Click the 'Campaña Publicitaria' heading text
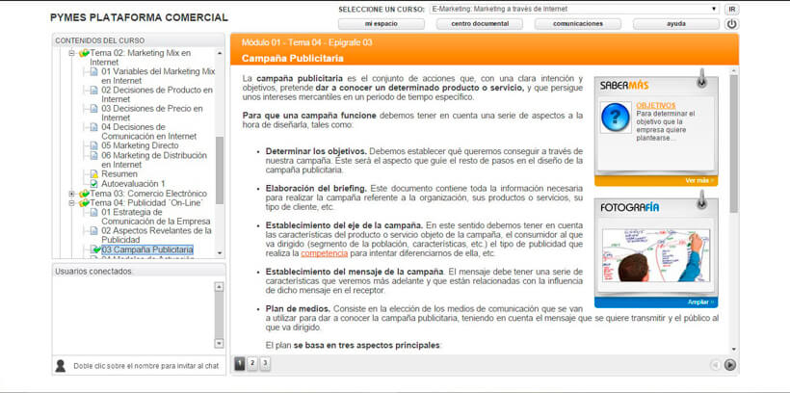The width and height of the screenshot is (790, 393). (293, 59)
